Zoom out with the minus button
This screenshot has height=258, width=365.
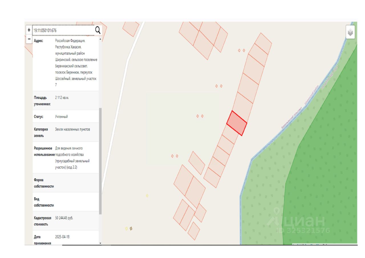coord(29,39)
